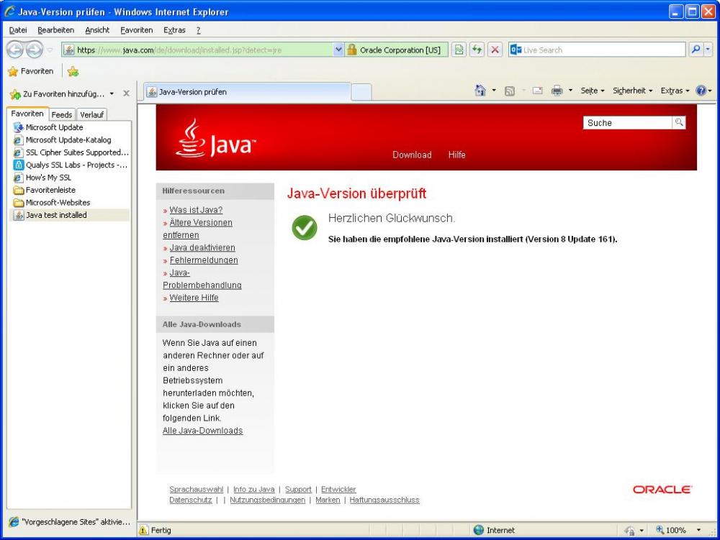Open the RSS feeds icon
Image resolution: width=720 pixels, height=540 pixels.
509,91
